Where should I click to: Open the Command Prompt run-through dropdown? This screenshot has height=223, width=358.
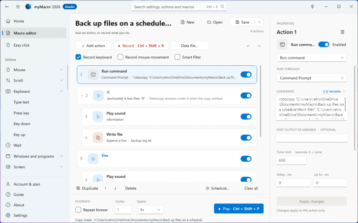tap(311, 78)
